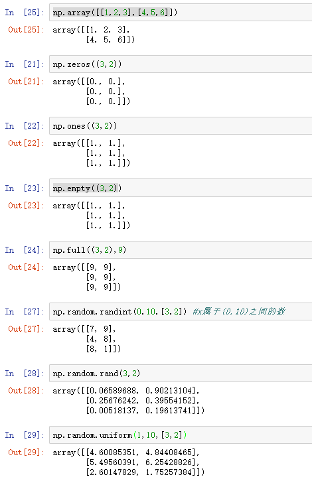Click the In [25] prompt label
Image resolution: width=312 pixels, height=481 pixels.
(25, 13)
